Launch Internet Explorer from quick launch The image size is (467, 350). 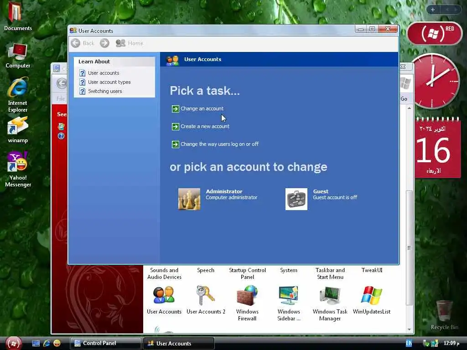click(47, 344)
